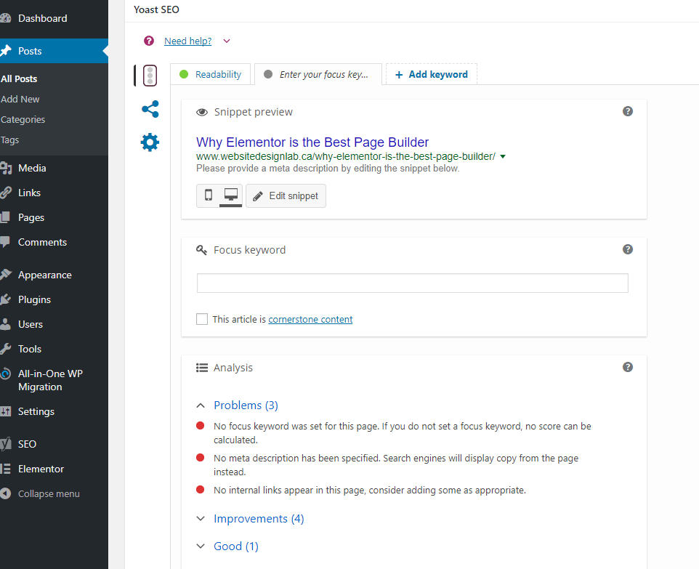699x569 pixels.
Task: Open All Posts submenu item
Action: click(x=19, y=79)
